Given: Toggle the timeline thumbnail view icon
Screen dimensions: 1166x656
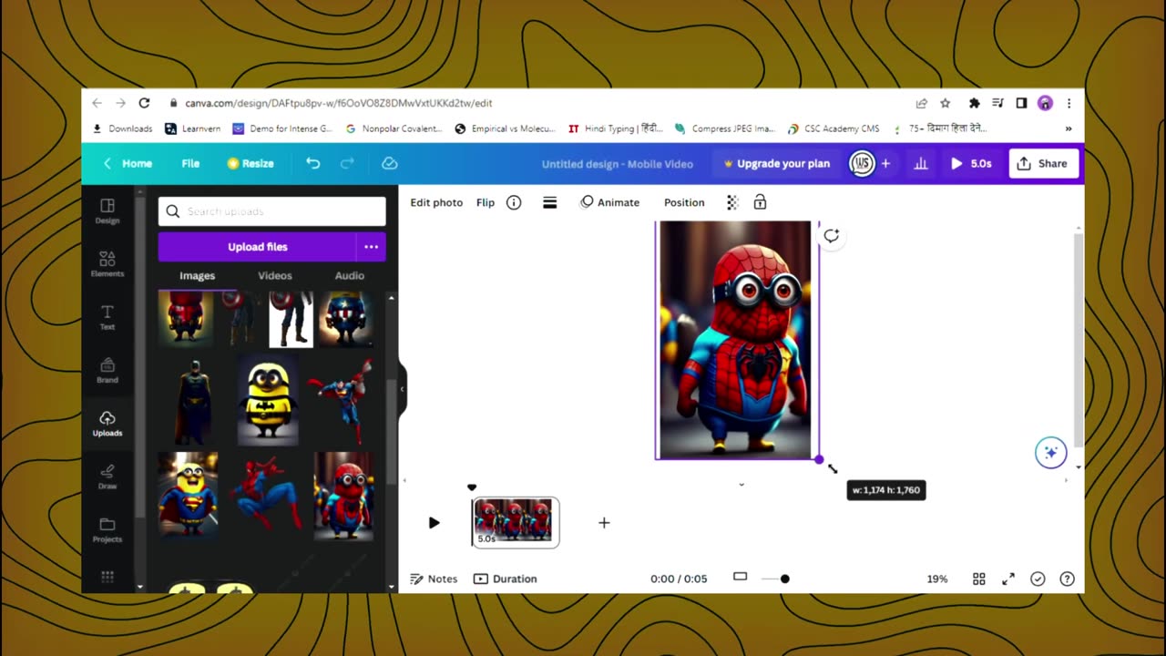Looking at the screenshot, I should pyautogui.click(x=741, y=577).
